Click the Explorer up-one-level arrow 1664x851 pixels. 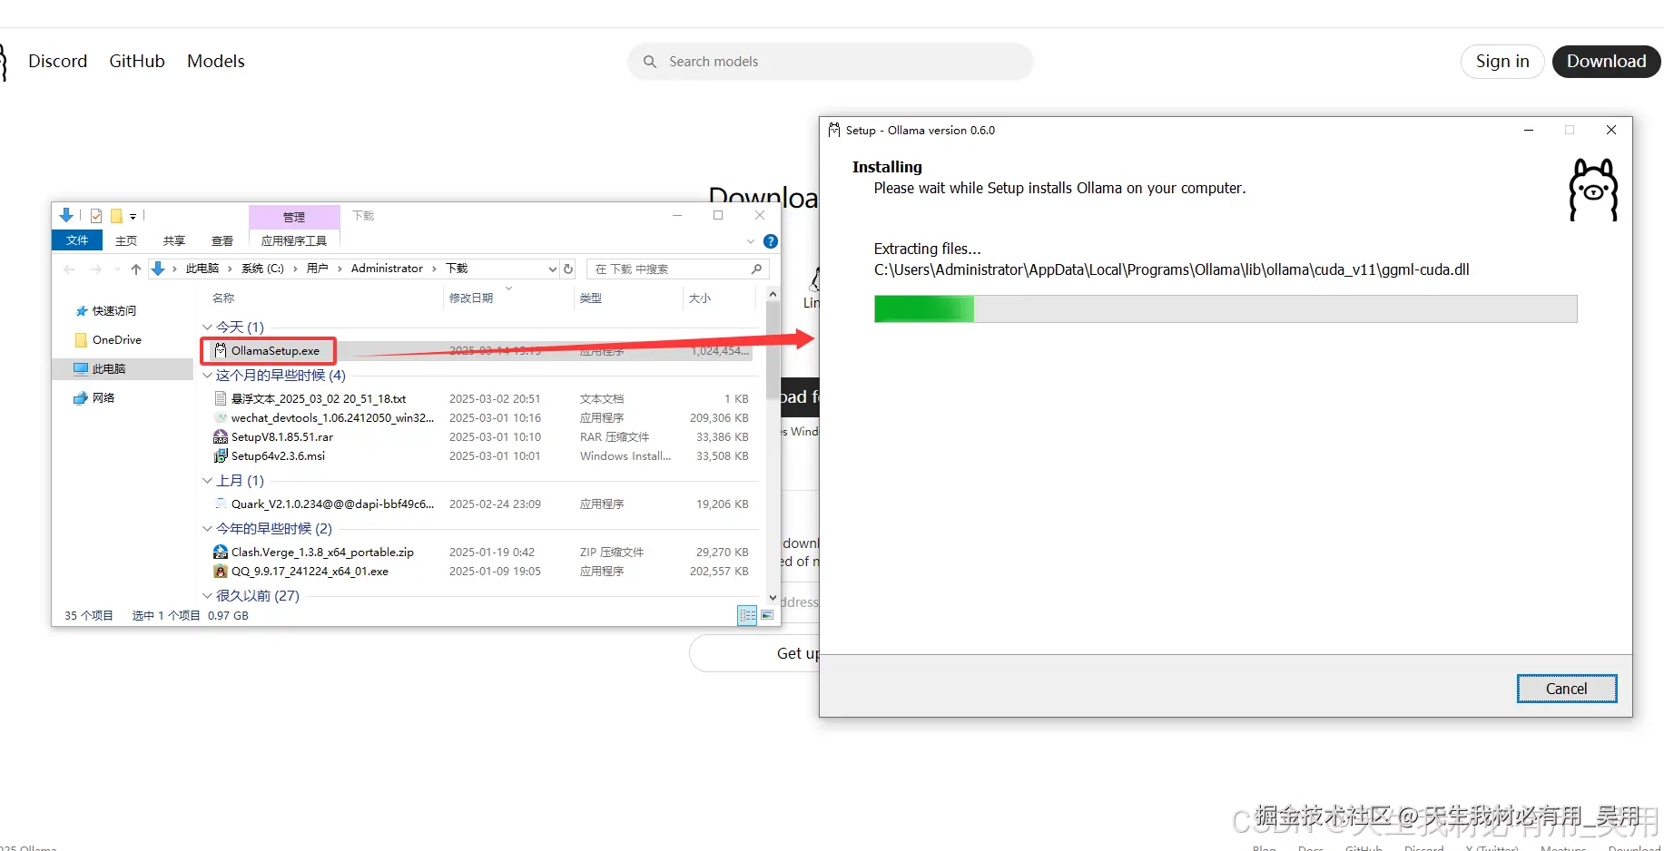tap(136, 269)
